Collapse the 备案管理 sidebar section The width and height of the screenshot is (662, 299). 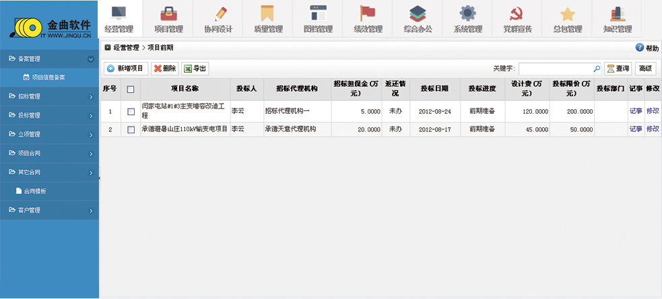coord(90,59)
